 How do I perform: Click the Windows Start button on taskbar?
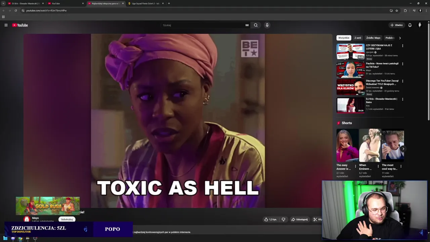coord(5,238)
